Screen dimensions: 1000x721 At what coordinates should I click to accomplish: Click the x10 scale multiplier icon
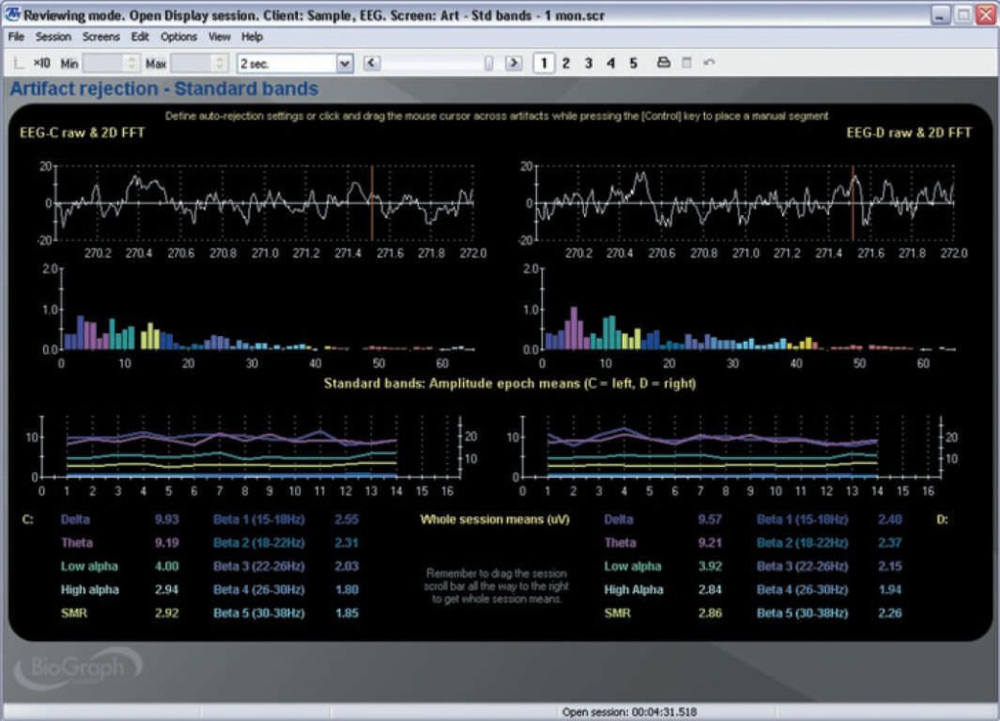(41, 63)
